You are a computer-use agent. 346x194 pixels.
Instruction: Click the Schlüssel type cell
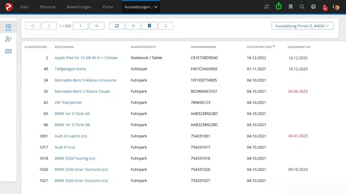(139, 69)
